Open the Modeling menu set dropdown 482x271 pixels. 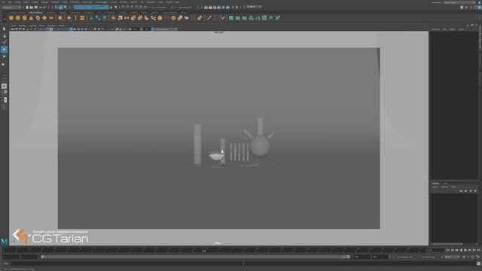tap(12, 8)
